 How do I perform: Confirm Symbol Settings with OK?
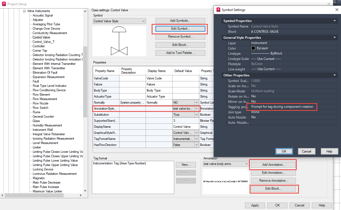click(284, 151)
